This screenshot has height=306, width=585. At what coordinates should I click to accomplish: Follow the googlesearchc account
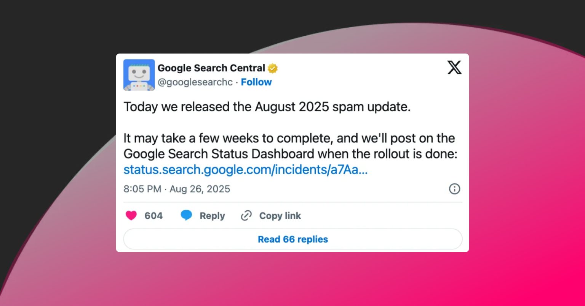tap(256, 82)
